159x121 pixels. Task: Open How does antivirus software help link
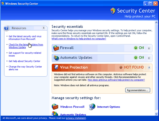point(116,80)
